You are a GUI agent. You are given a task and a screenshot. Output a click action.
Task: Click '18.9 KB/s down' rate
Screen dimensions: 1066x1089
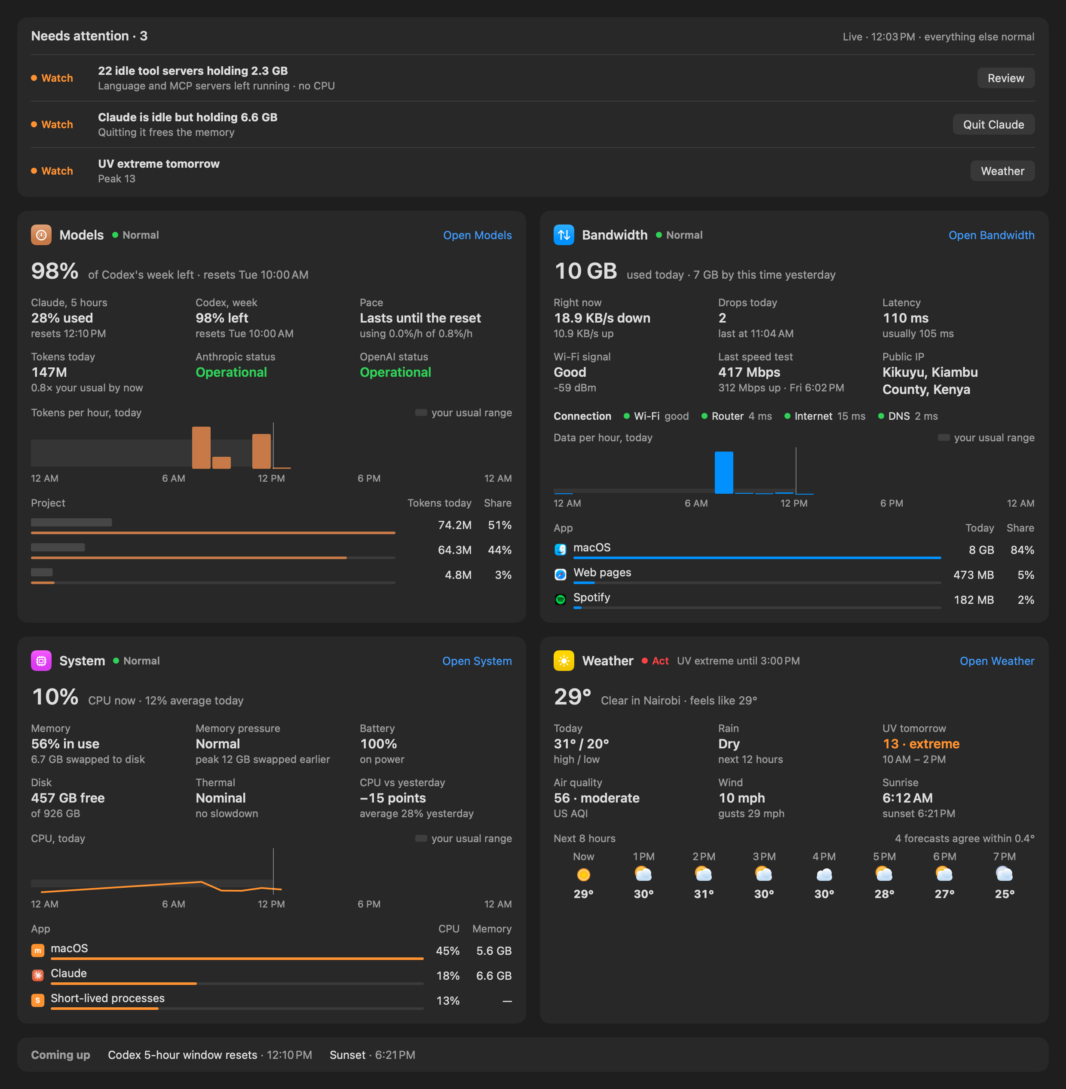602,317
